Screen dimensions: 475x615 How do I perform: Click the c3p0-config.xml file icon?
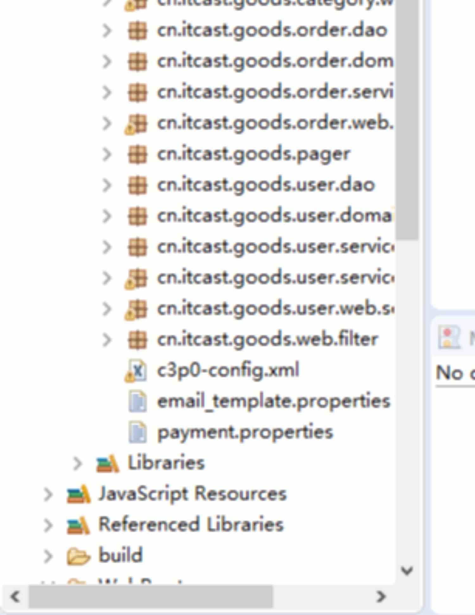tap(136, 370)
